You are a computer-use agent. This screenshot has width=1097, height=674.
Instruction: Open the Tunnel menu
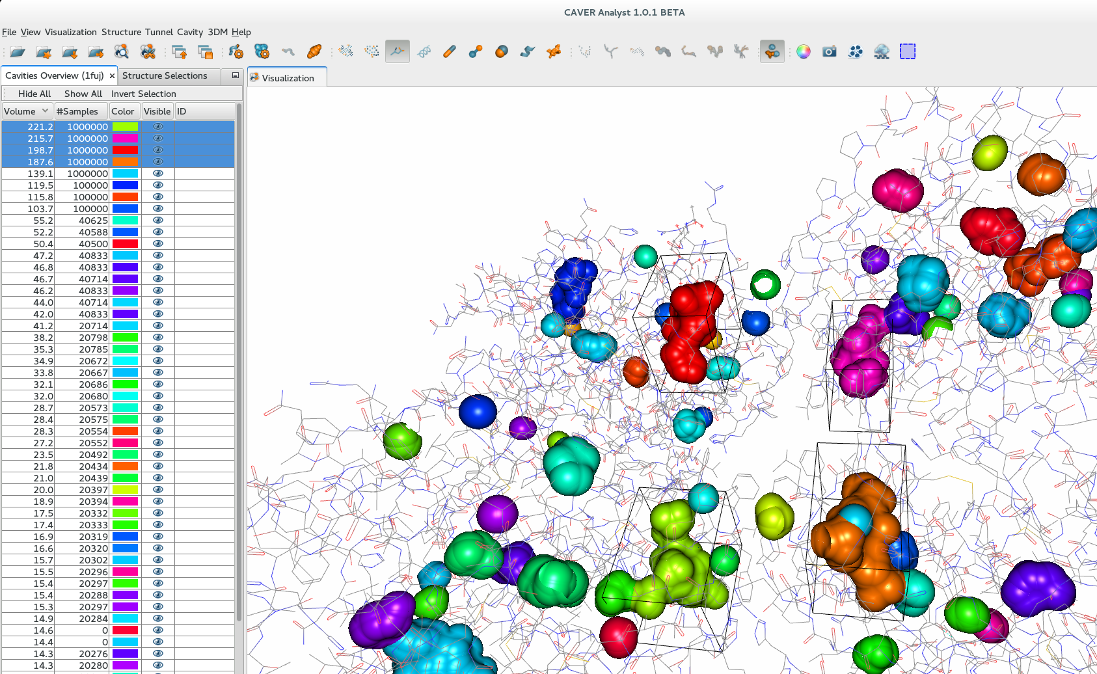(x=159, y=32)
